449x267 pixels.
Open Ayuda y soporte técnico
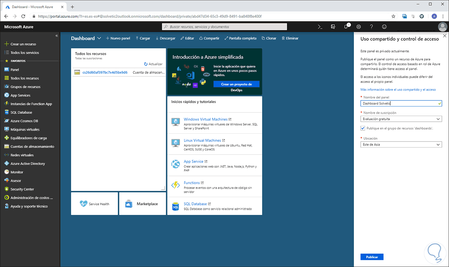tap(30, 206)
